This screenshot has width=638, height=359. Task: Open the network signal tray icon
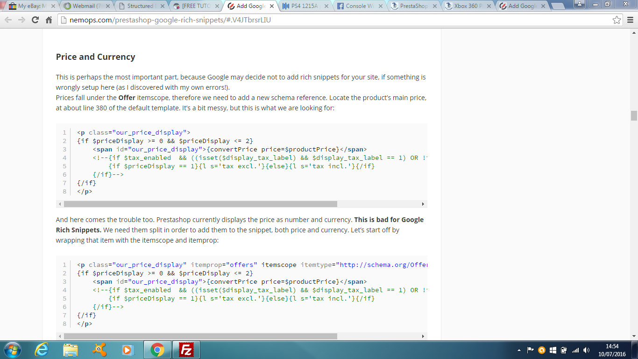(575, 350)
